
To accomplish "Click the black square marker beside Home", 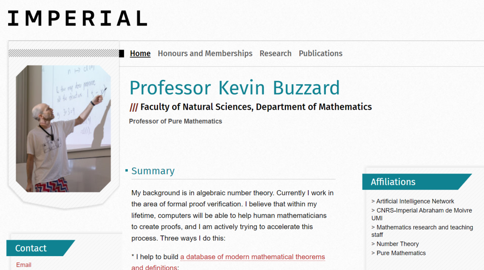I will click(x=121, y=54).
